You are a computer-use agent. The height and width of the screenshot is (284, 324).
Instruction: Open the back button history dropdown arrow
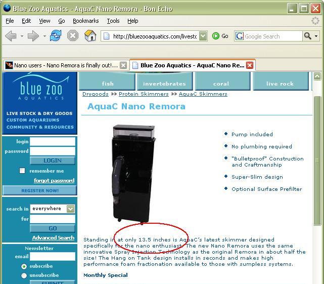point(22,36)
